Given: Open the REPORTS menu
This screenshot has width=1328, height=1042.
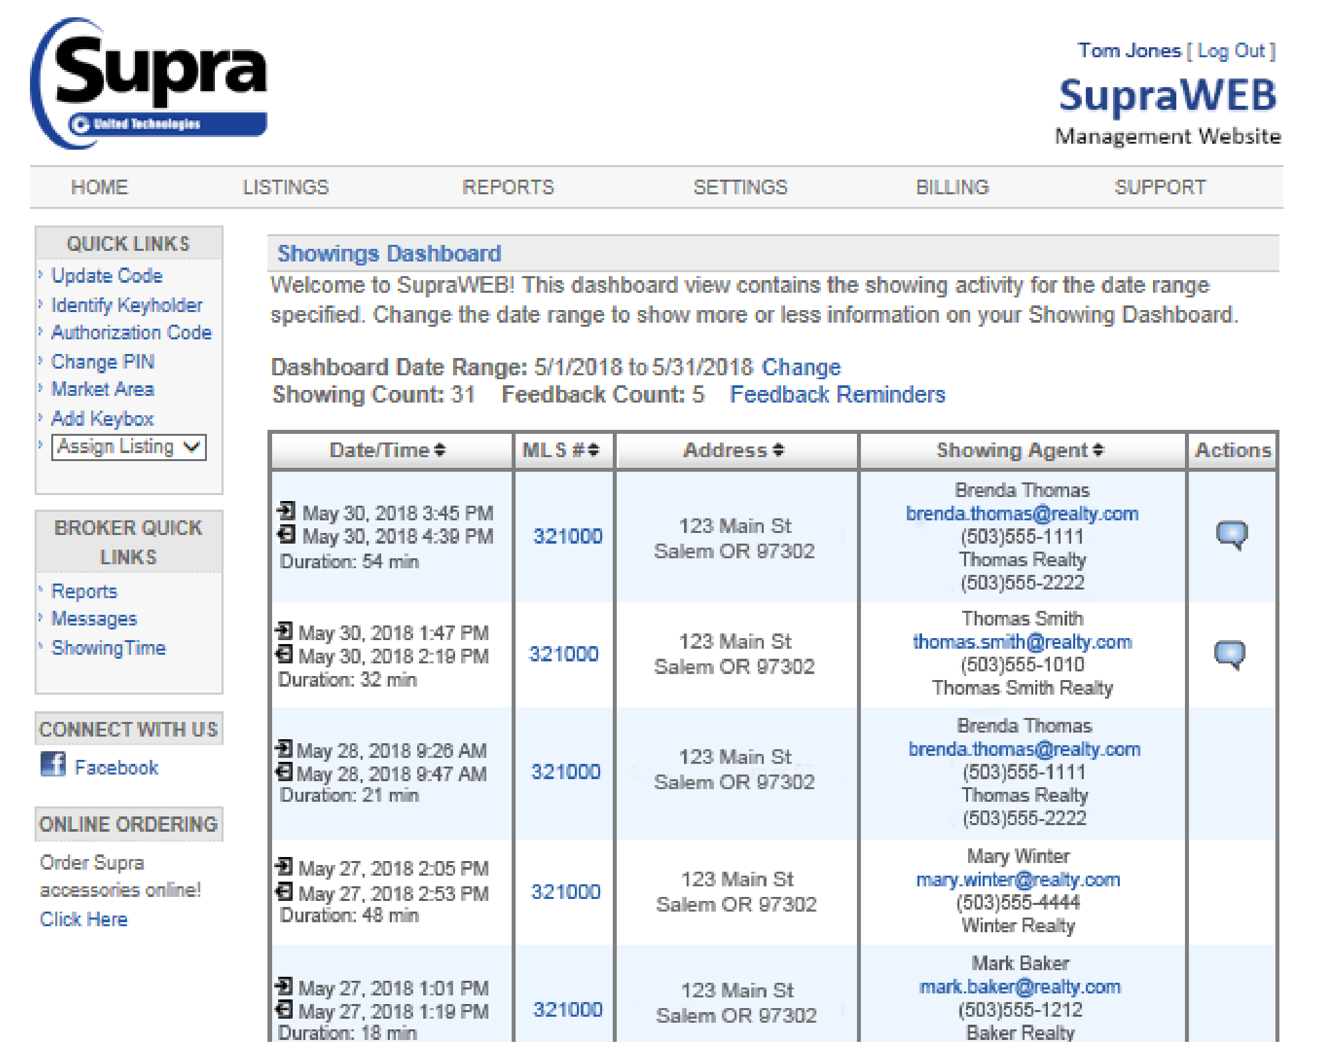Looking at the screenshot, I should (508, 187).
